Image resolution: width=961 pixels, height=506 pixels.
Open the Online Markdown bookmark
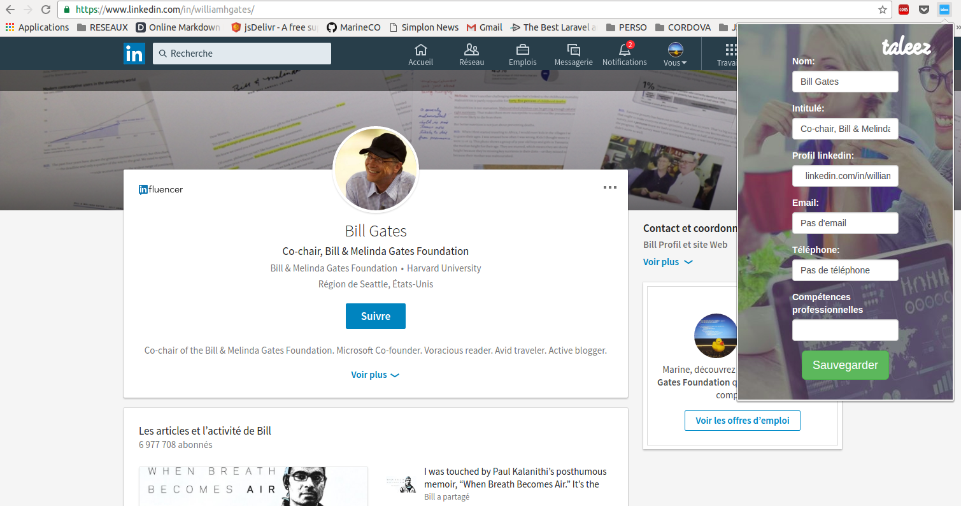pos(178,27)
